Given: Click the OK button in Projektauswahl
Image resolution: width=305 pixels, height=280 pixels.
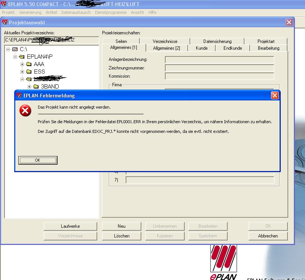Looking at the screenshot, I should coord(268,226).
